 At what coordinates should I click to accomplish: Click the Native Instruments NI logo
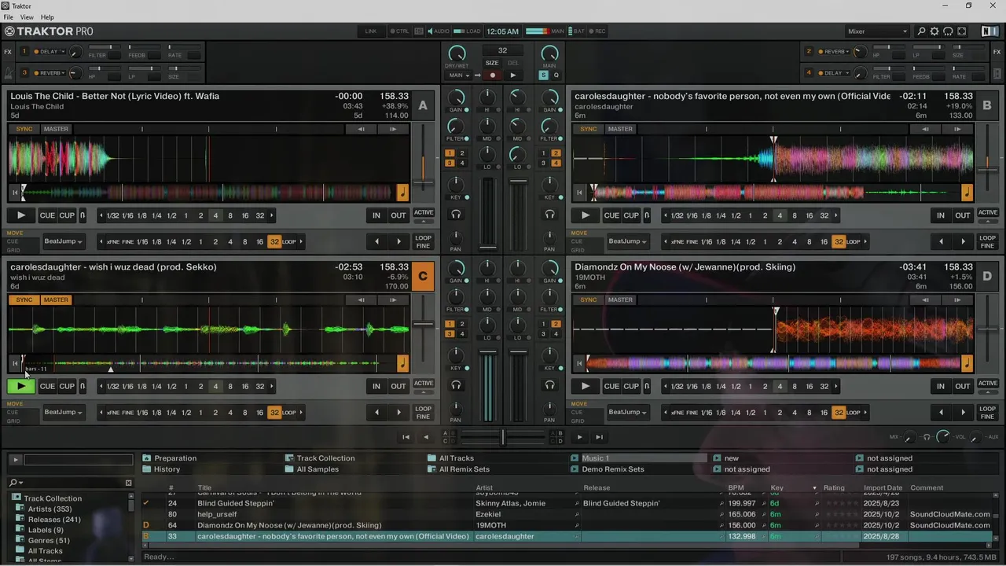(x=989, y=31)
